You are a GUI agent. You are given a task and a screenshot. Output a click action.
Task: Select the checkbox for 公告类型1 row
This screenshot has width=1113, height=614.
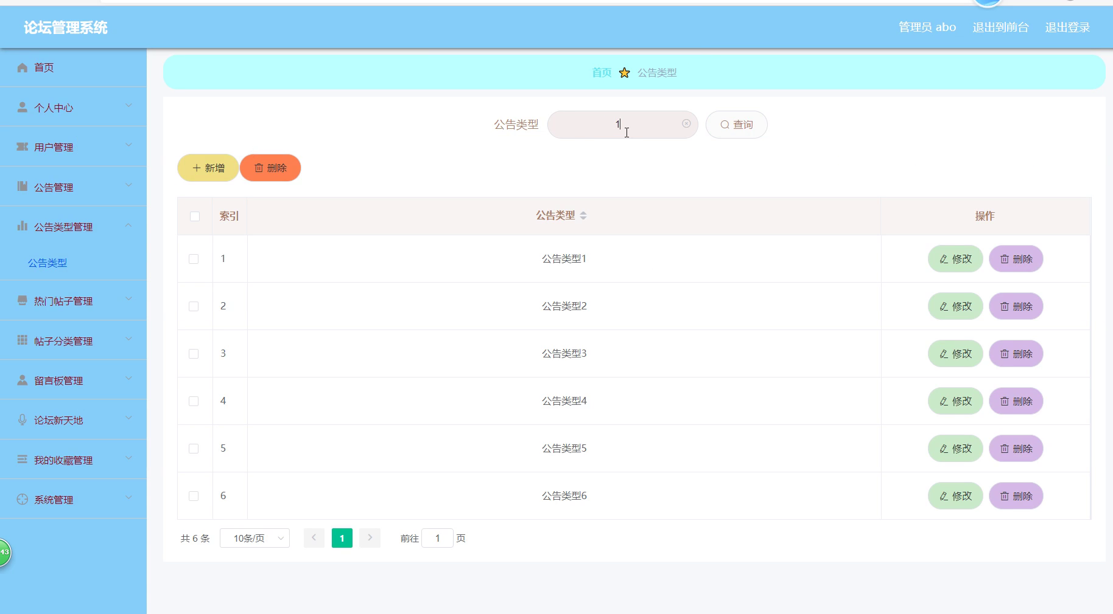(x=194, y=259)
